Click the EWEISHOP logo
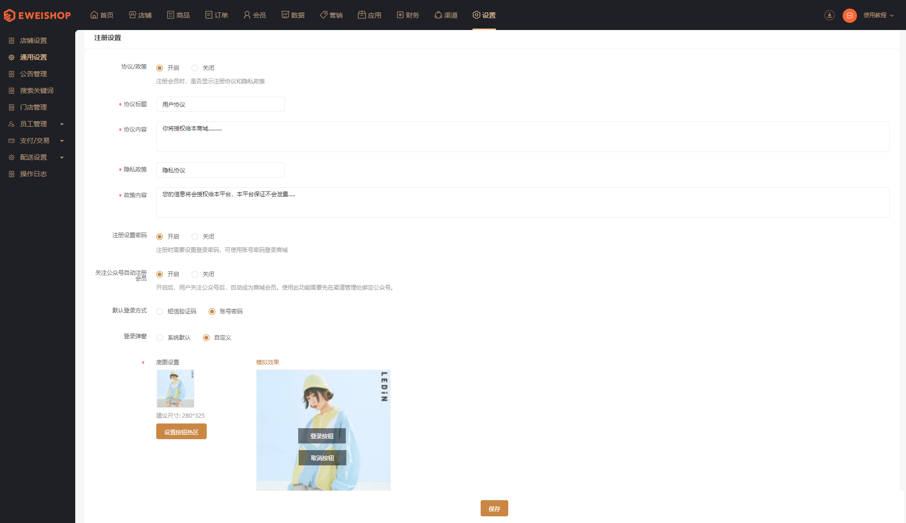Viewport: 906px width, 523px height. (x=37, y=15)
